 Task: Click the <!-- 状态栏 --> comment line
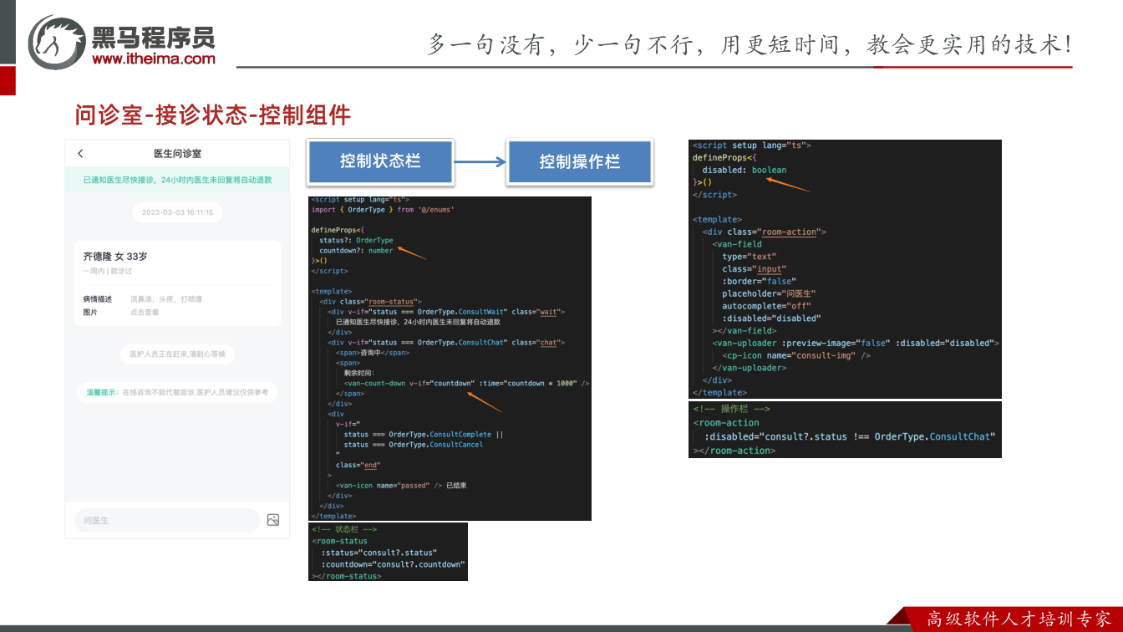pyautogui.click(x=344, y=529)
